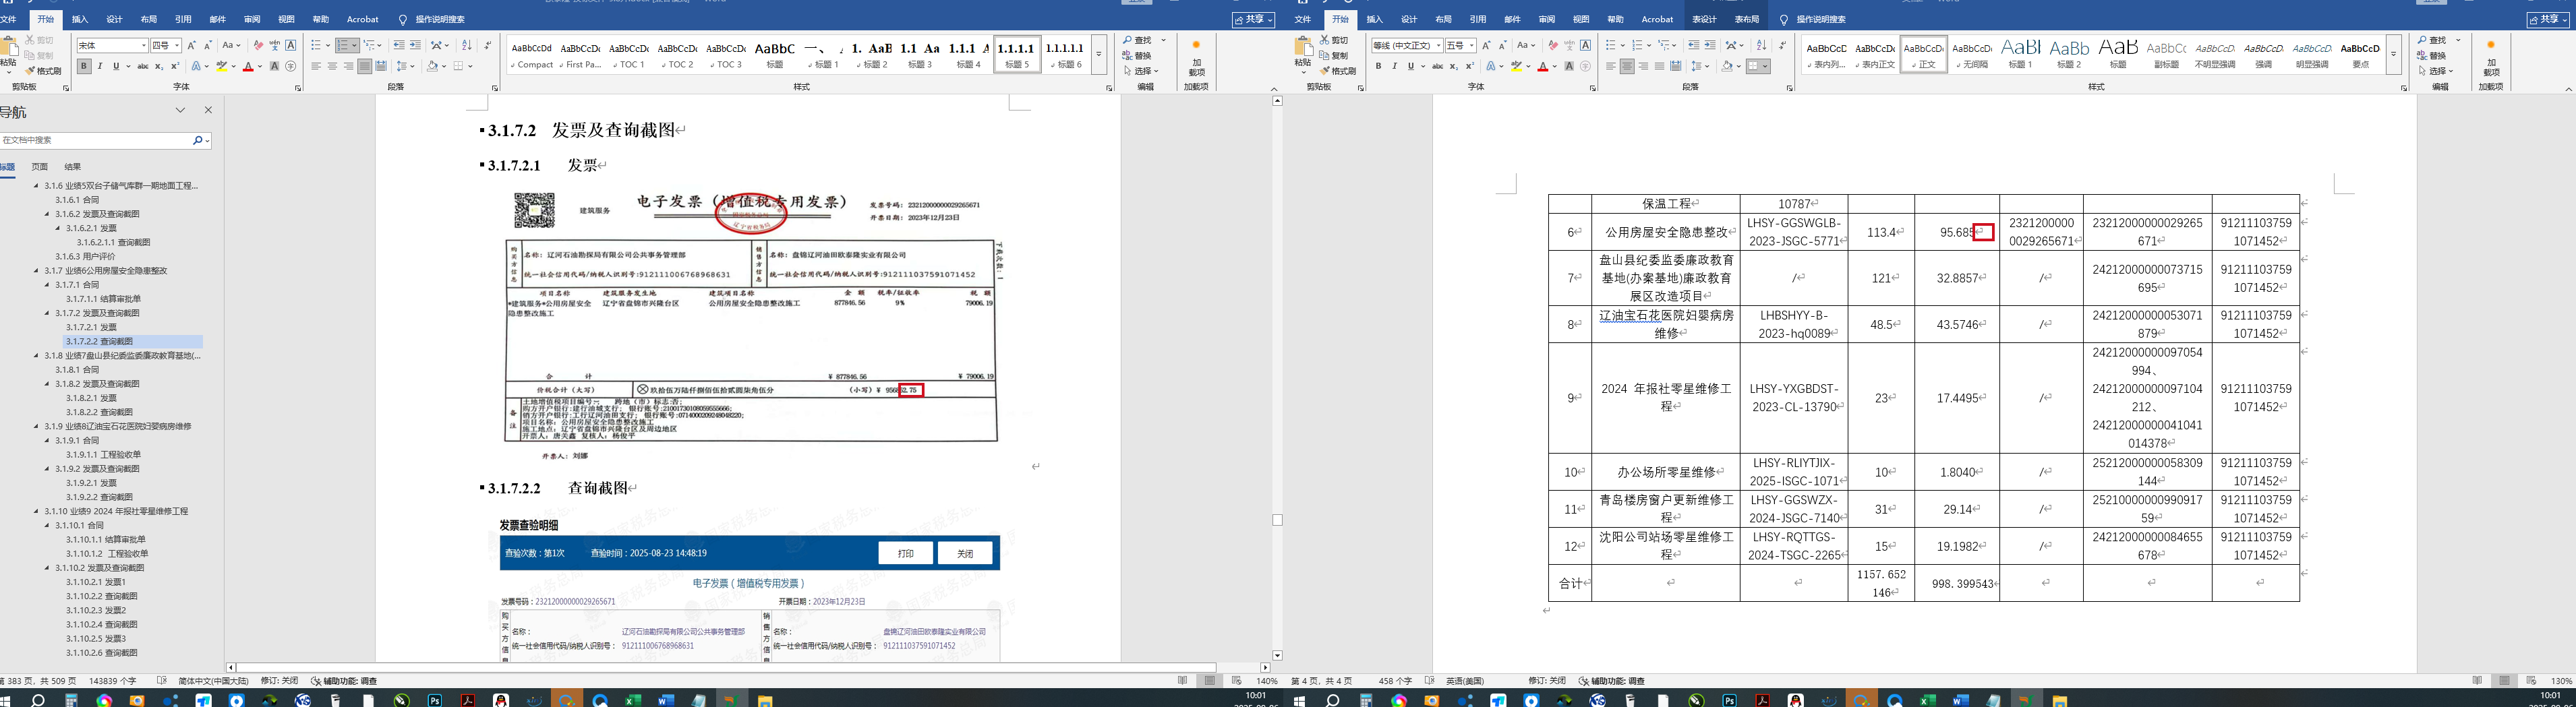
Task: Select 3.1.7.2.1 发票 in navigation tree
Action: pyautogui.click(x=91, y=327)
